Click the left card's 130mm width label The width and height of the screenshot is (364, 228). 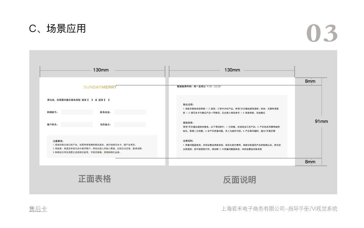coord(101,70)
